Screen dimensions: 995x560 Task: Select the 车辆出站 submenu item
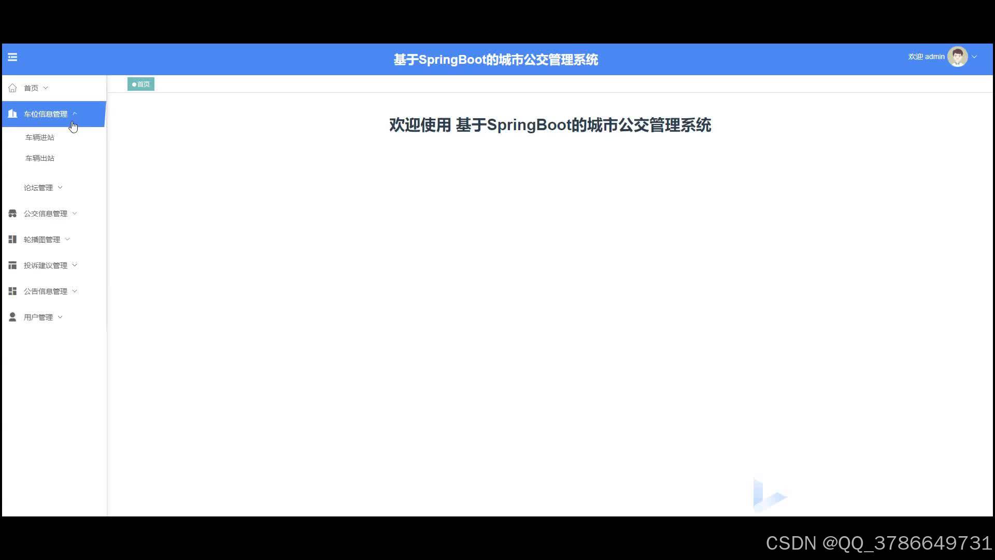pyautogui.click(x=40, y=158)
